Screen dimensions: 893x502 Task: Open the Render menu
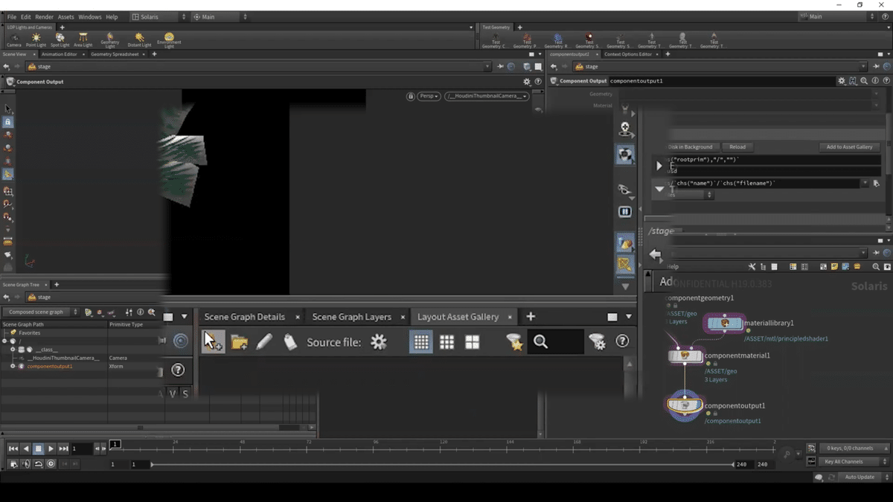pyautogui.click(x=44, y=16)
